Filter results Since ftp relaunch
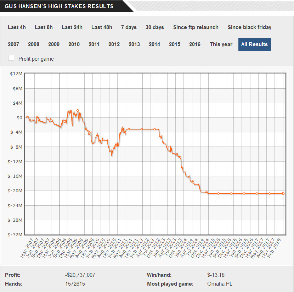This screenshot has width=294, height=292. click(x=196, y=27)
